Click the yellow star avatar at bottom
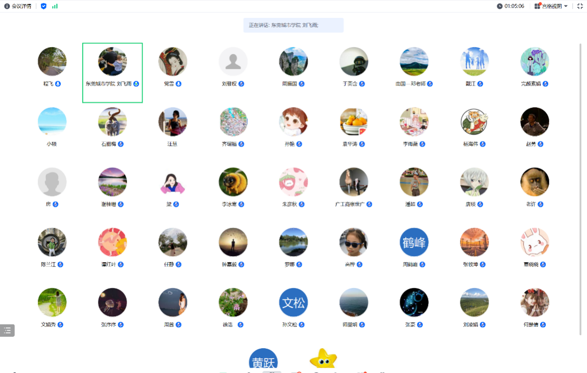 tap(323, 360)
